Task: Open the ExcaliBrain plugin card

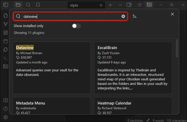Action: click(133, 68)
